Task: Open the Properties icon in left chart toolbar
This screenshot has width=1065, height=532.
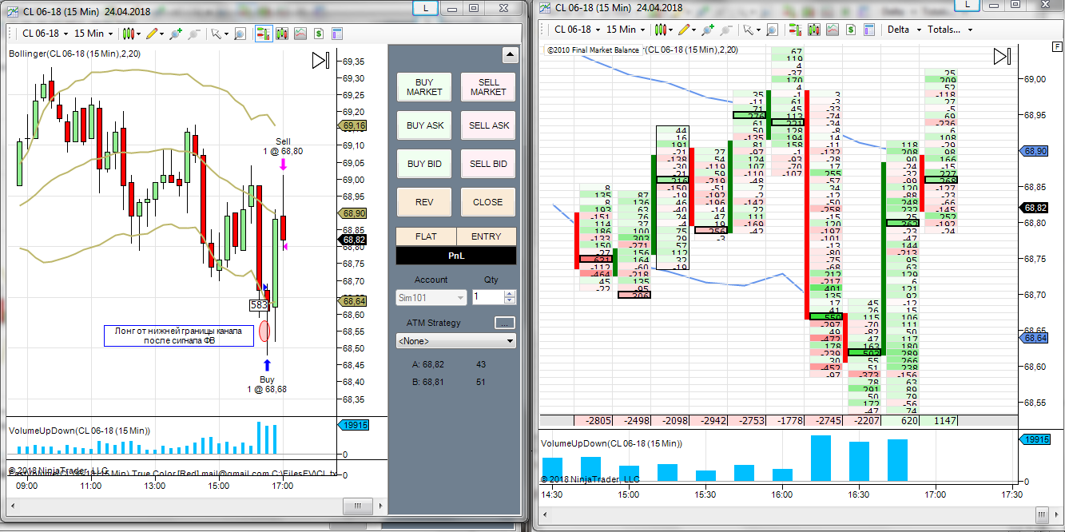Action: [337, 34]
